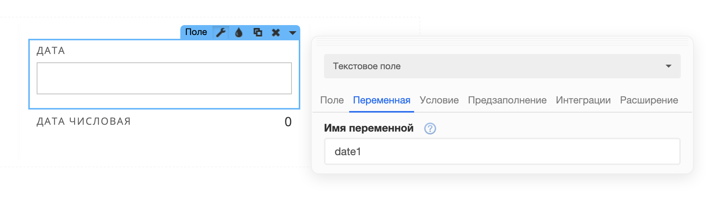Open the help icon beside Имя переменной
This screenshot has height=197, width=706.
click(x=430, y=129)
